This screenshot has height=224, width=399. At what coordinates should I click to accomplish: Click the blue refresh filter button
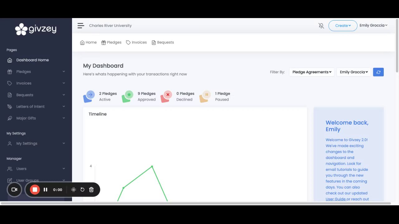378,72
